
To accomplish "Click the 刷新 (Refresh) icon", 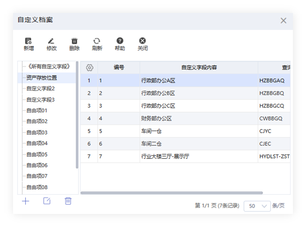I will point(97,42).
